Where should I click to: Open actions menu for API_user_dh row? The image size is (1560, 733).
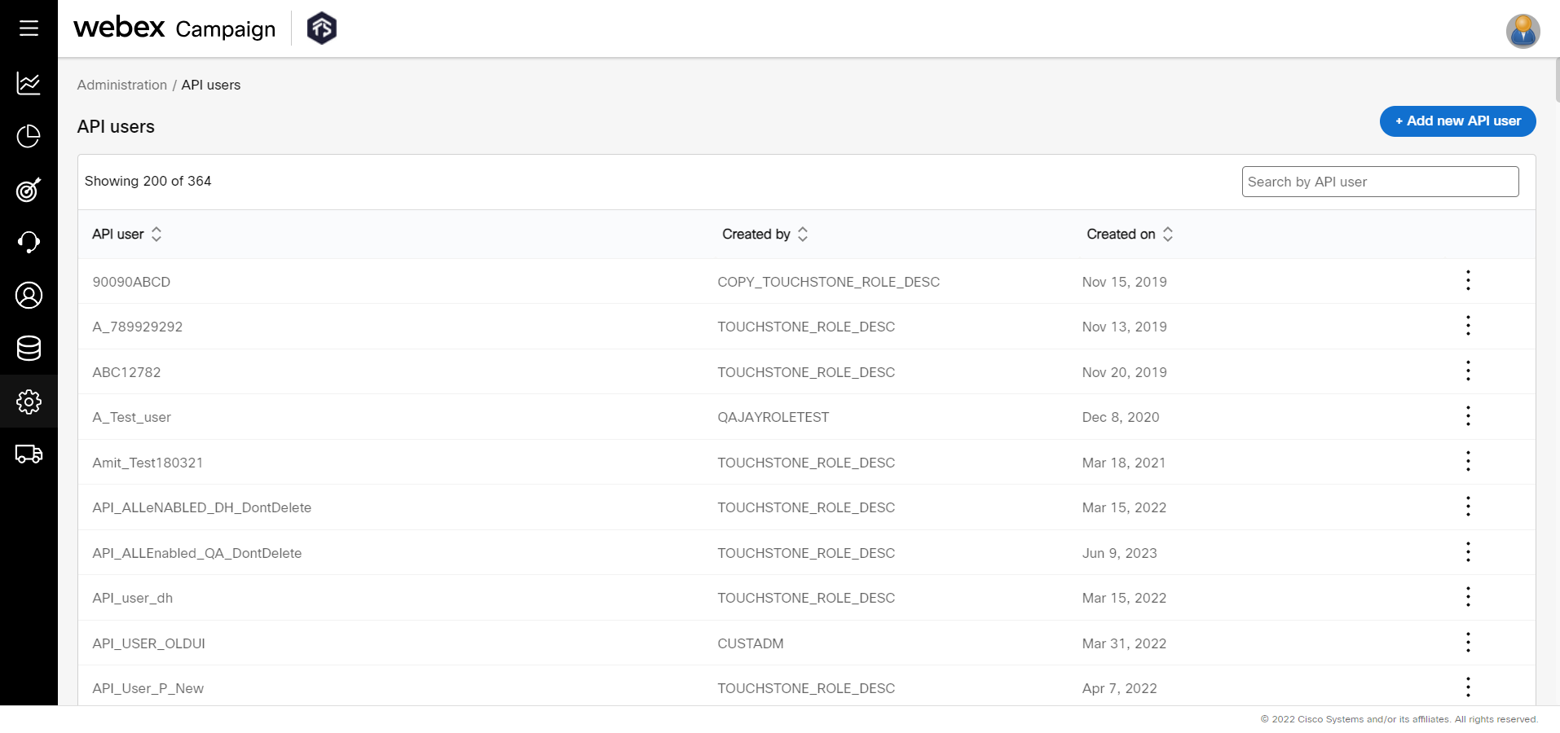[x=1468, y=597]
